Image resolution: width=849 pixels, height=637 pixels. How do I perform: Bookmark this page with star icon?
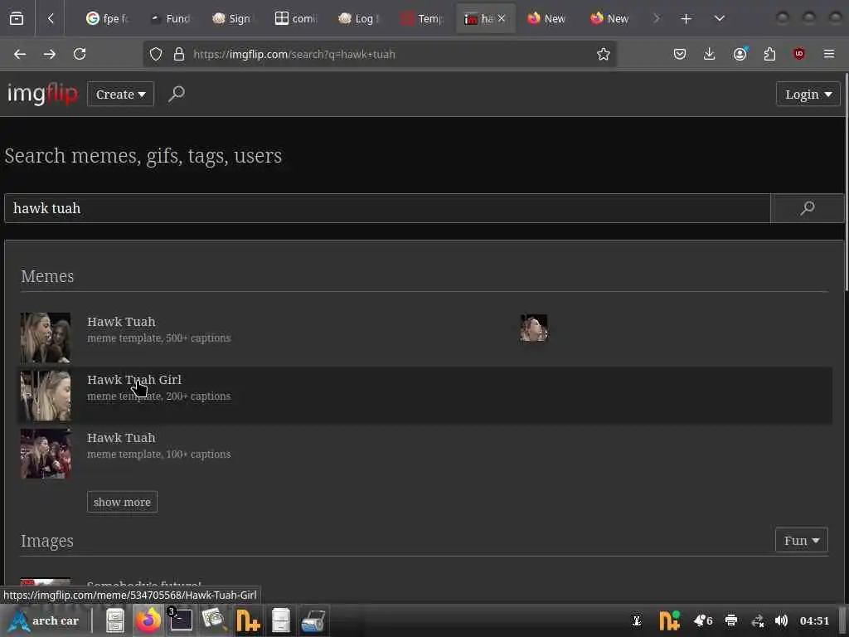coord(604,54)
